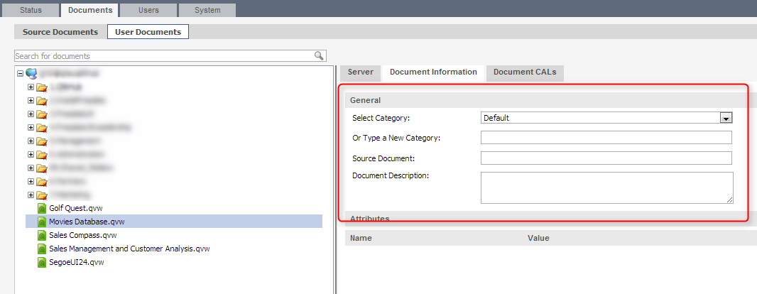Expand the first folder under the root
The image size is (757, 294).
coord(31,87)
